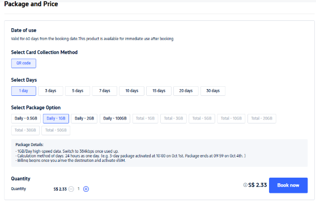Decrease quantity with the minus icon

[71, 189]
